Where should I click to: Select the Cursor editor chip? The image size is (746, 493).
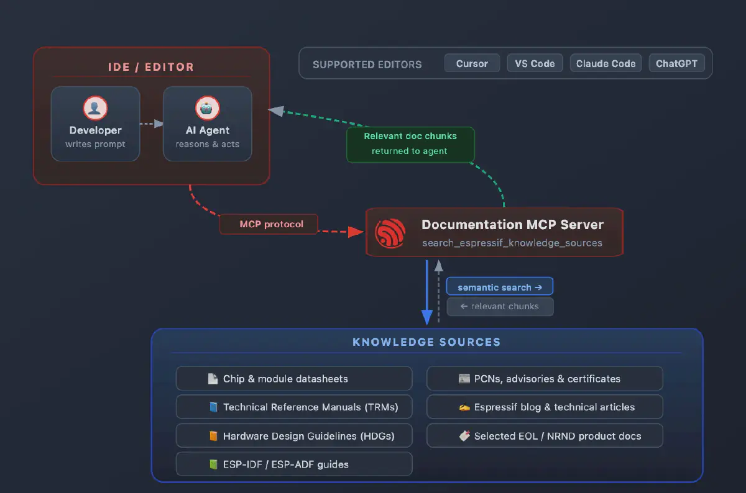click(x=472, y=63)
